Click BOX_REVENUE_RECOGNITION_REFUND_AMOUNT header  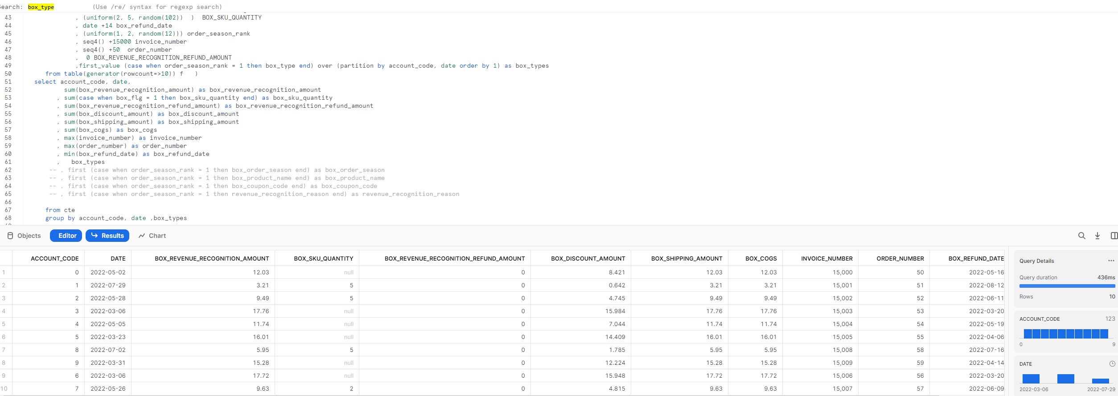[455, 258]
